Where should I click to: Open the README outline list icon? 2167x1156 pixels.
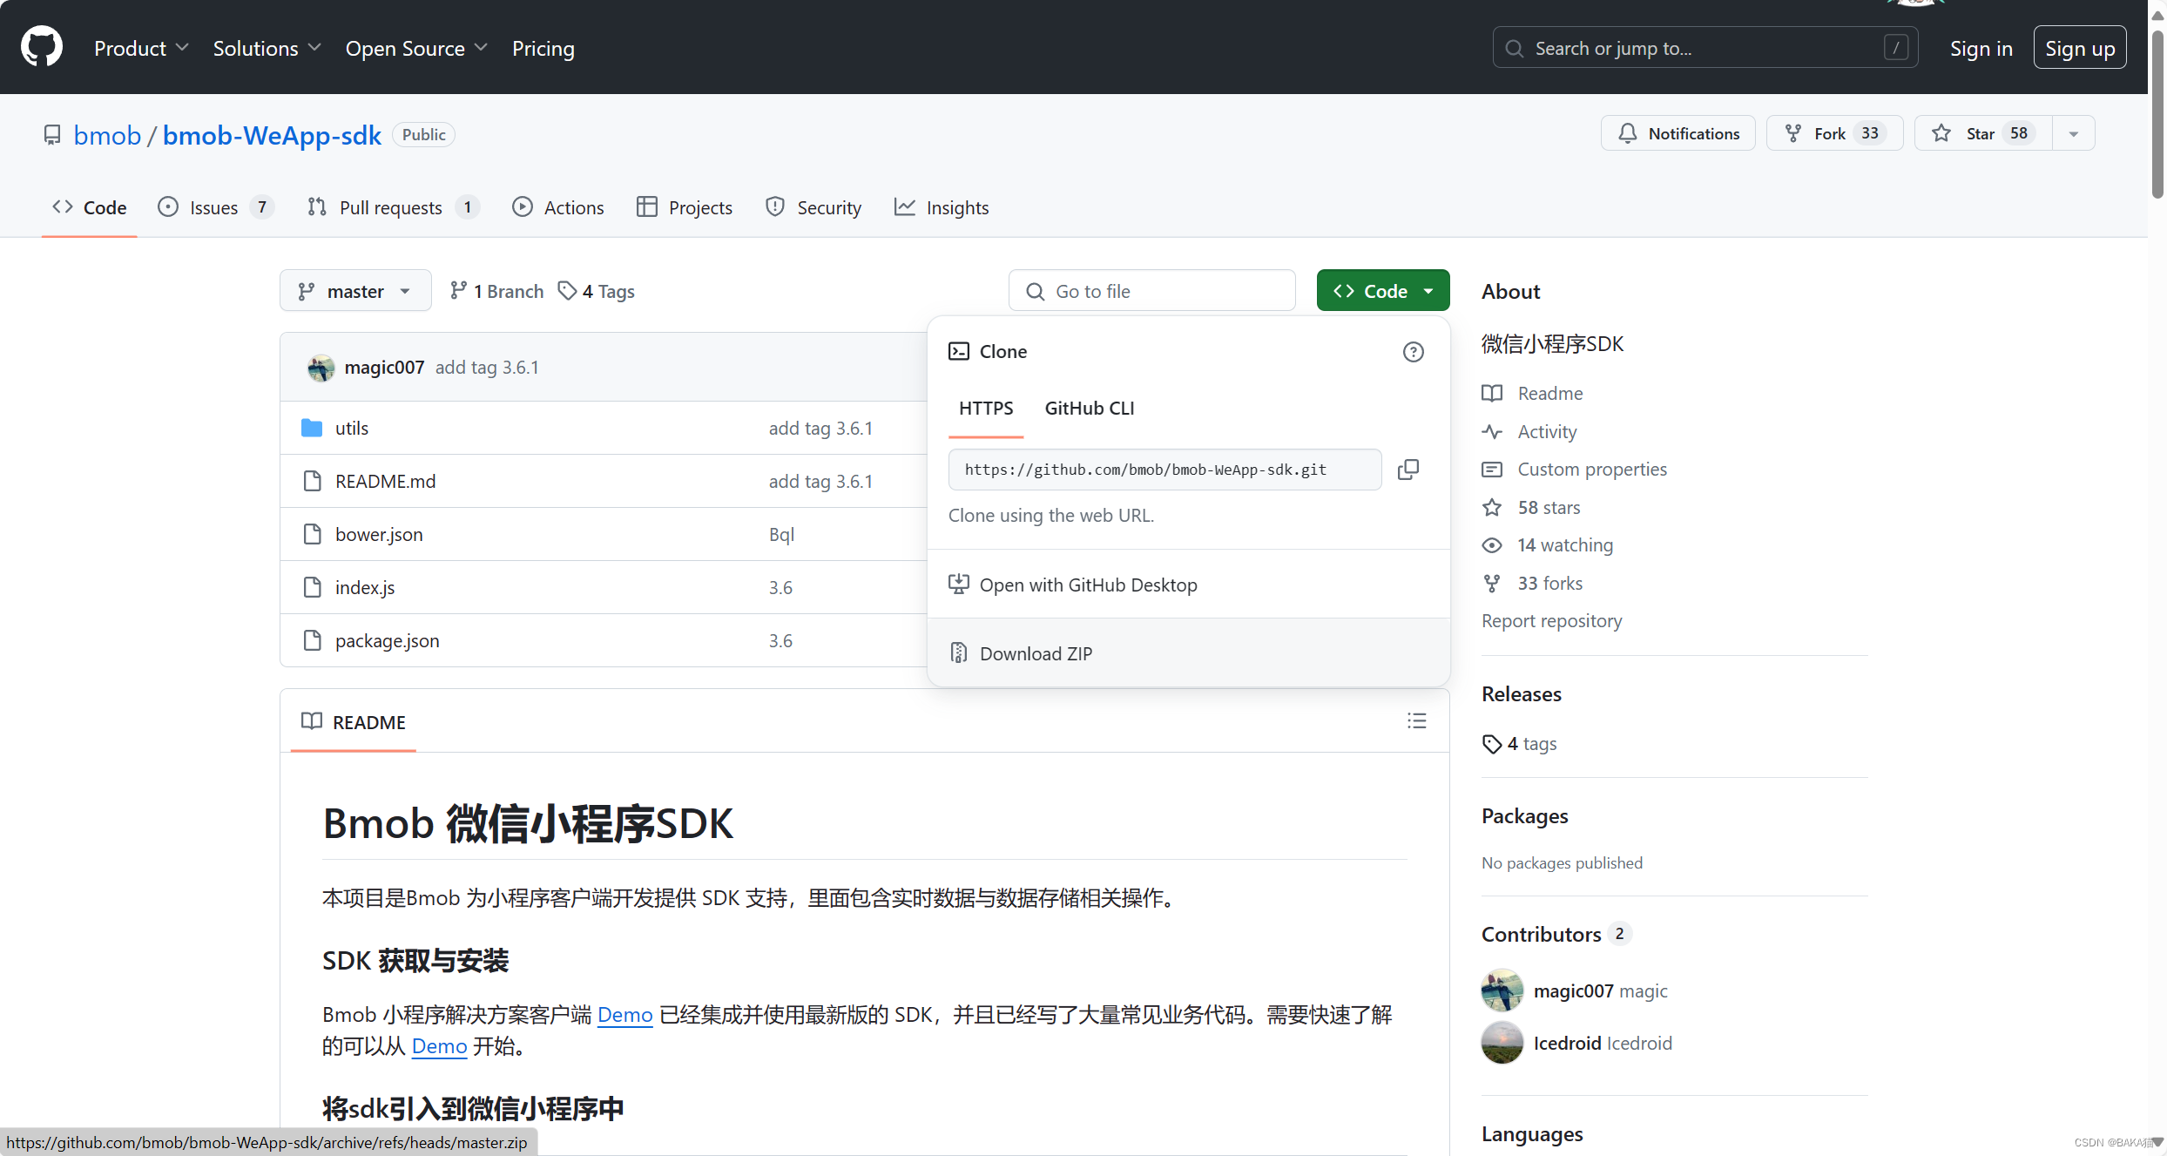point(1416,721)
